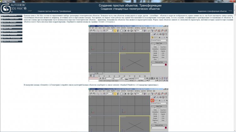Click 'Set Key' button in upper screenshot
Image resolution: width=236 pixels, height=132 pixels.
[132, 81]
